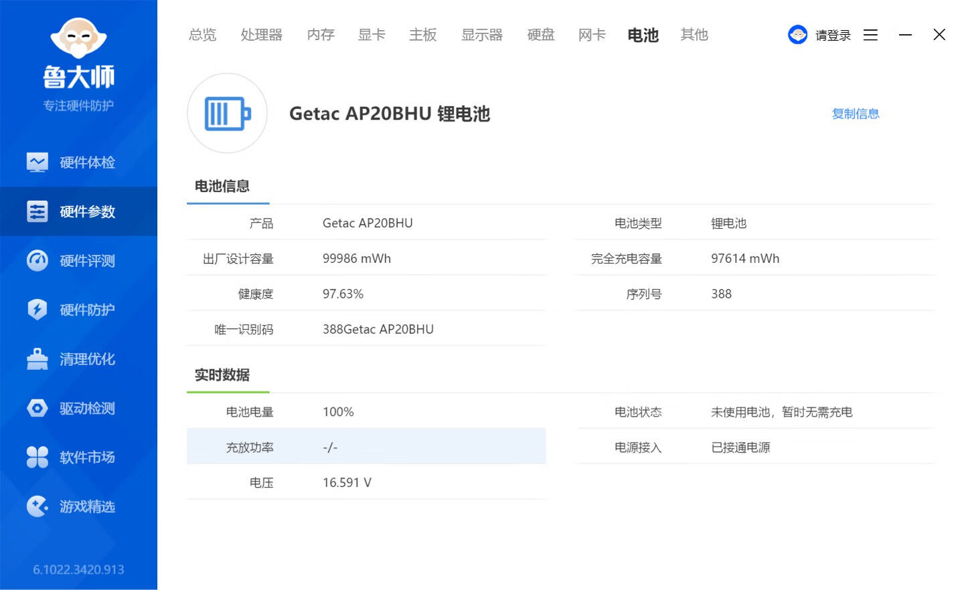Click the large battery icon
The image size is (964, 590).
click(x=227, y=114)
